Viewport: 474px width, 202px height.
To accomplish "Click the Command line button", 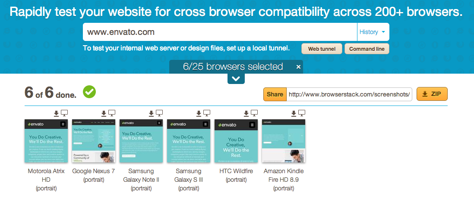I will (x=367, y=49).
